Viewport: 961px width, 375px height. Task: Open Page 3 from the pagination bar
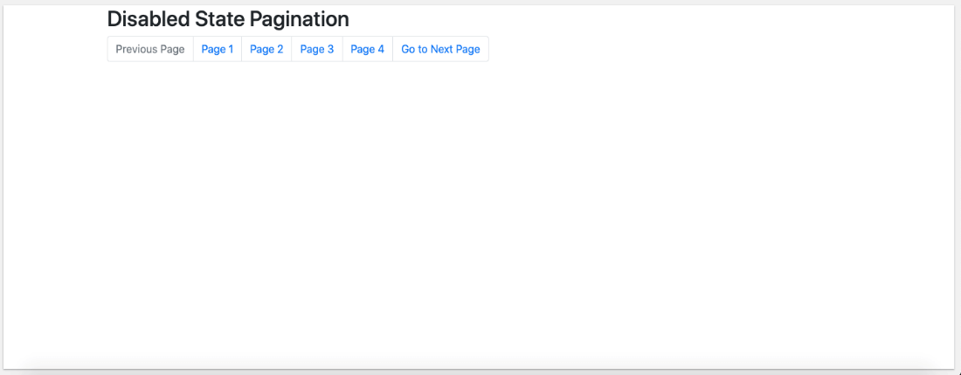pos(317,49)
